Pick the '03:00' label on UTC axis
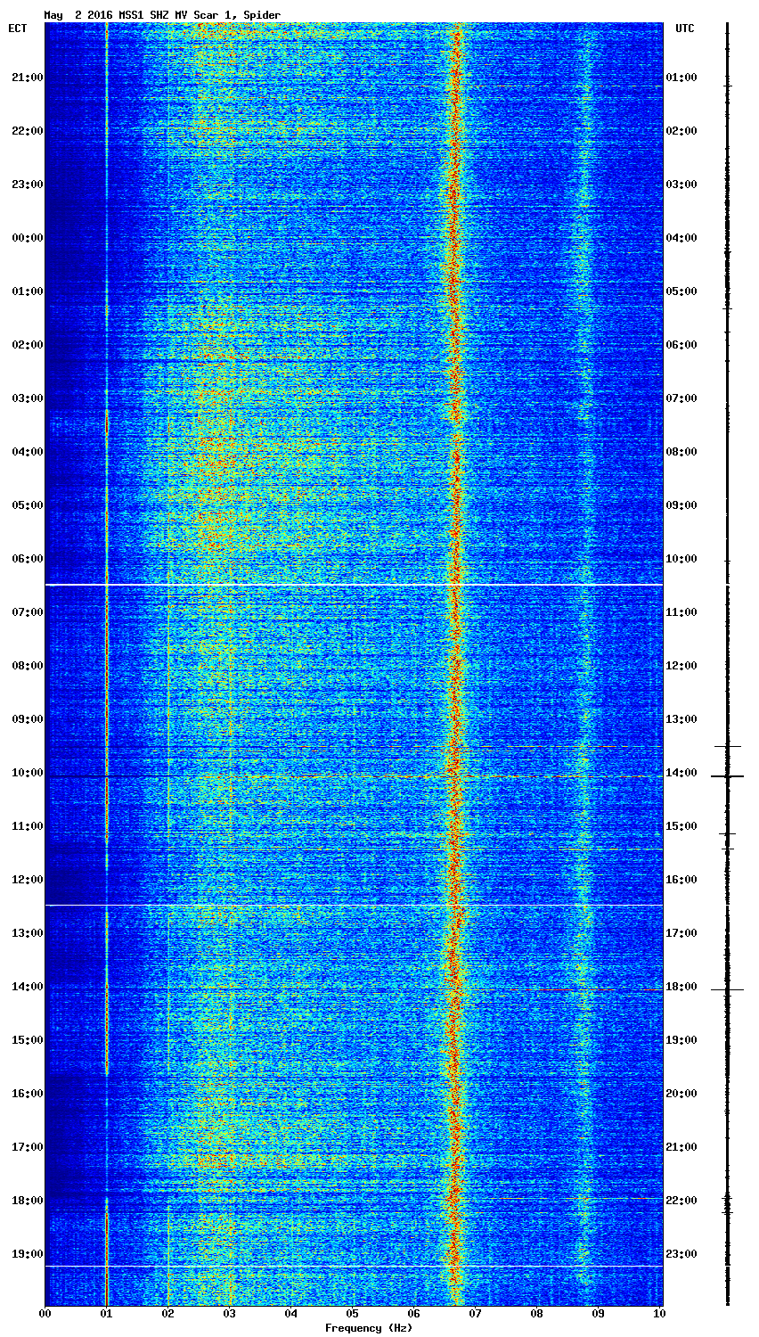The height and width of the screenshot is (1337, 759). (681, 185)
